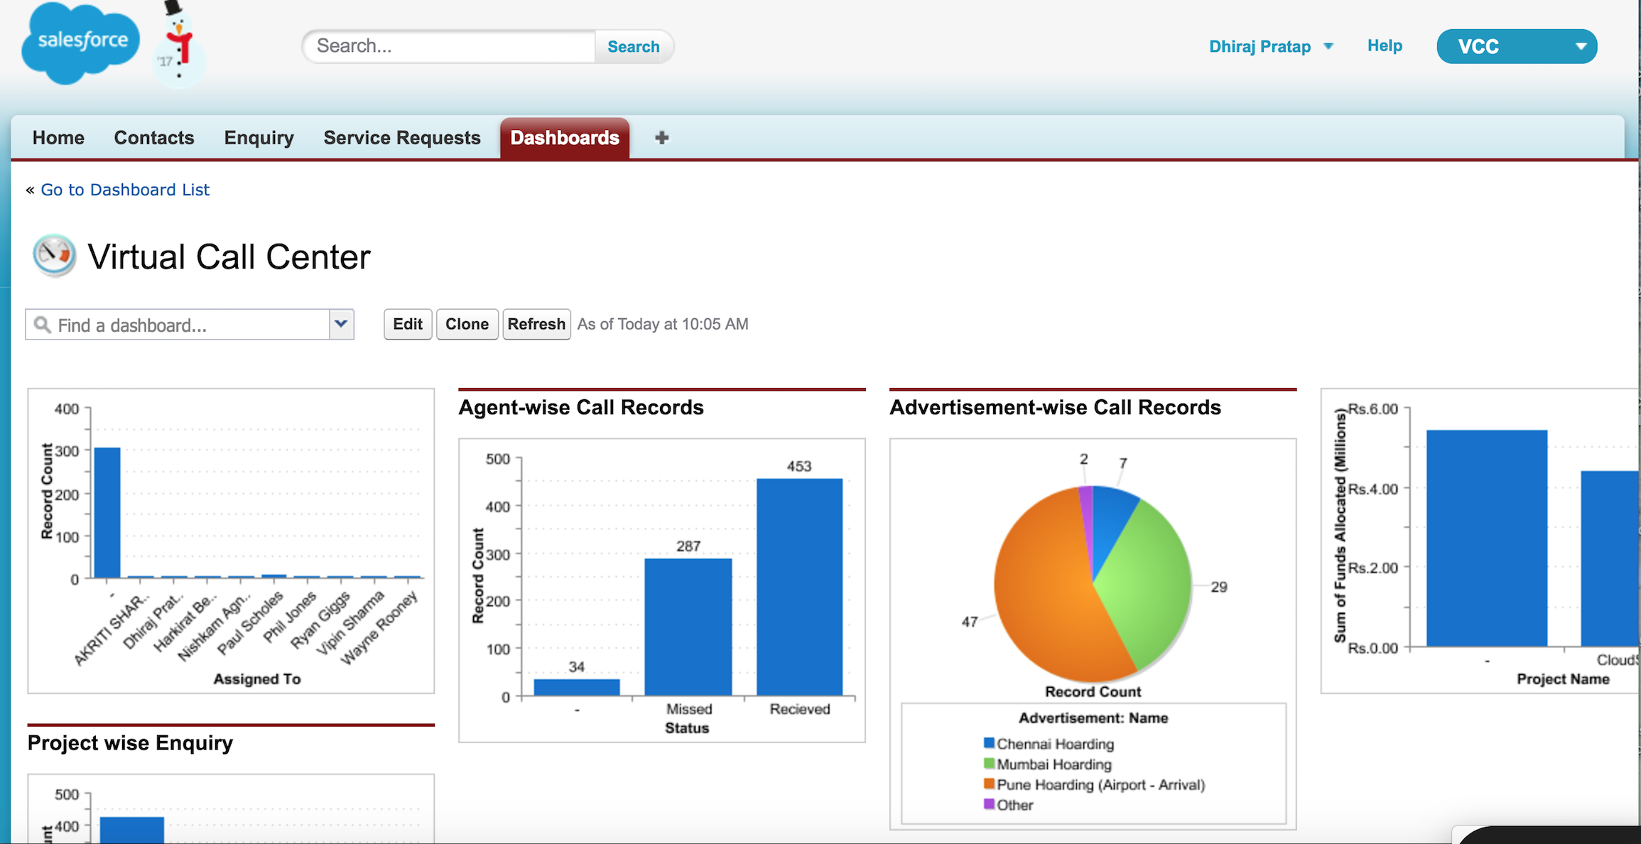Click the Edit dashboard button
The height and width of the screenshot is (844, 1641).
(x=408, y=324)
